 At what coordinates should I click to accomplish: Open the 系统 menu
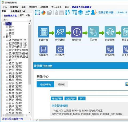67,7
